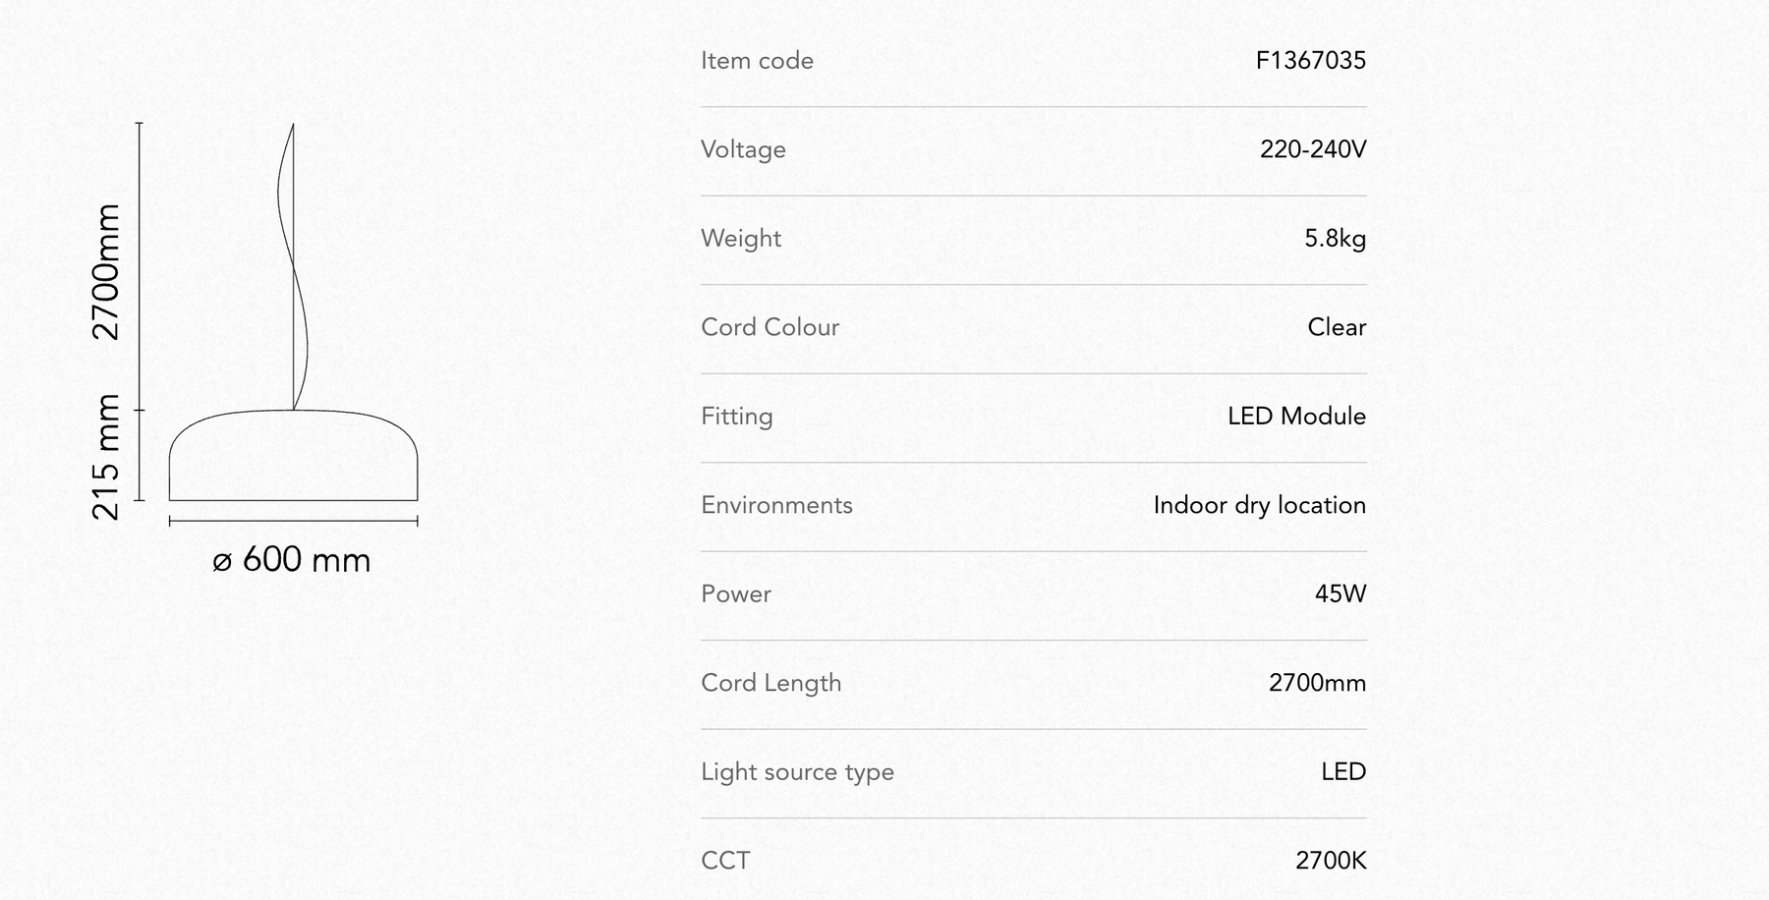1769x900 pixels.
Task: Select the Indoor dry location value
Action: pyautogui.click(x=1259, y=505)
